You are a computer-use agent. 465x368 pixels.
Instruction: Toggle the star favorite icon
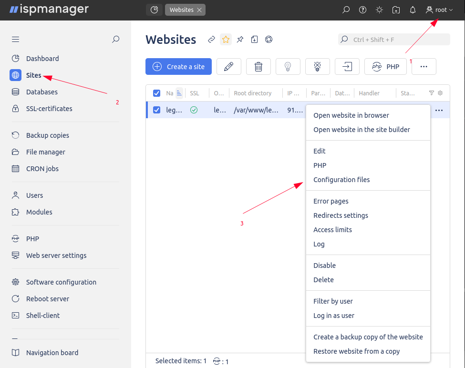(x=226, y=40)
